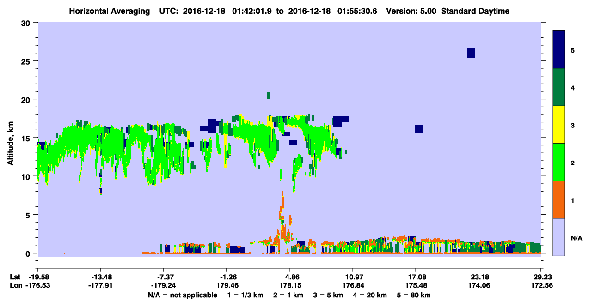
Task: Click the '2 = 1 km' legend note
Action: click(288, 295)
